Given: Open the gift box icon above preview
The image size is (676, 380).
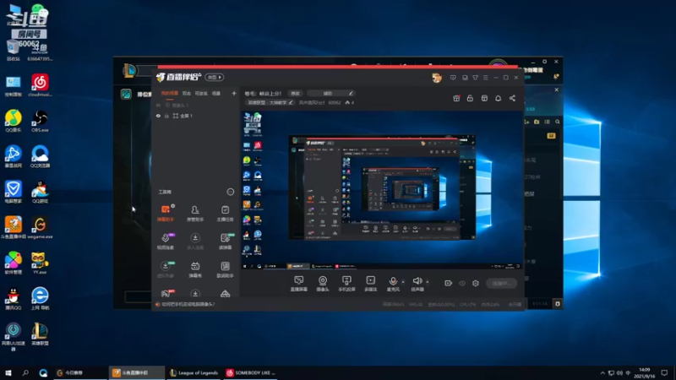Looking at the screenshot, I should (456, 98).
